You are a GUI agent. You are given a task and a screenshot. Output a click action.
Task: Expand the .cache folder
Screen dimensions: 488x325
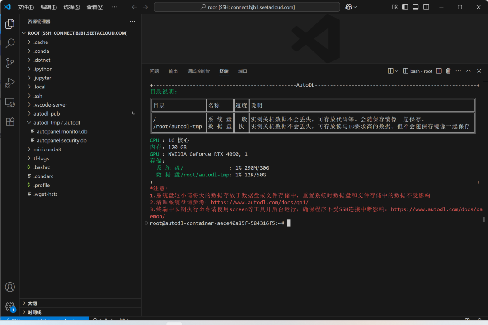[81, 42]
